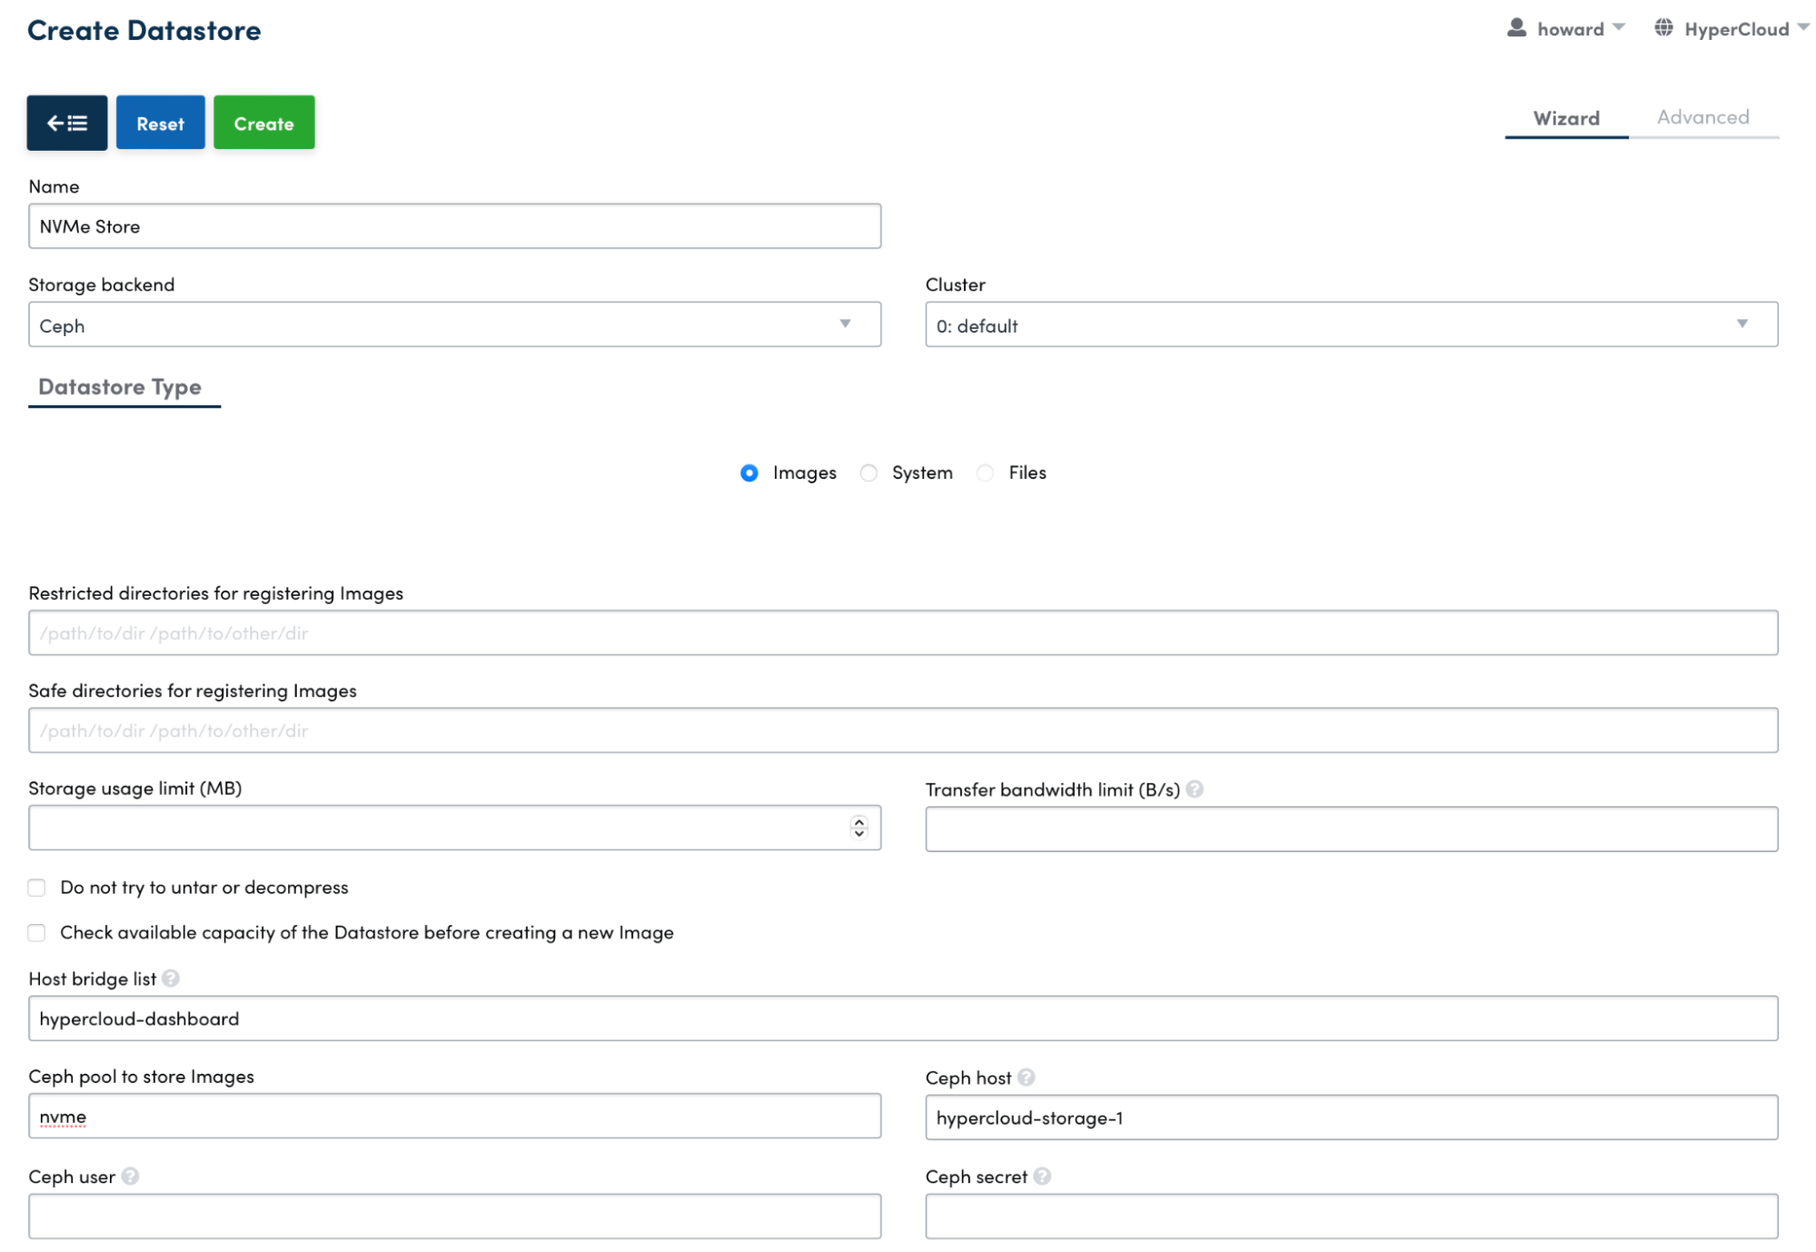Screen dimensions: 1816x1252
Task: Open the howard user menu arrow
Action: 1619,28
